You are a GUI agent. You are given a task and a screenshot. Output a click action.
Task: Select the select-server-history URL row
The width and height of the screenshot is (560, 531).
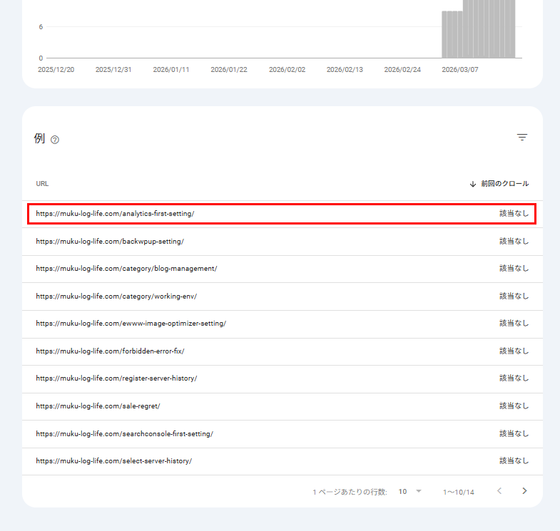coord(113,461)
